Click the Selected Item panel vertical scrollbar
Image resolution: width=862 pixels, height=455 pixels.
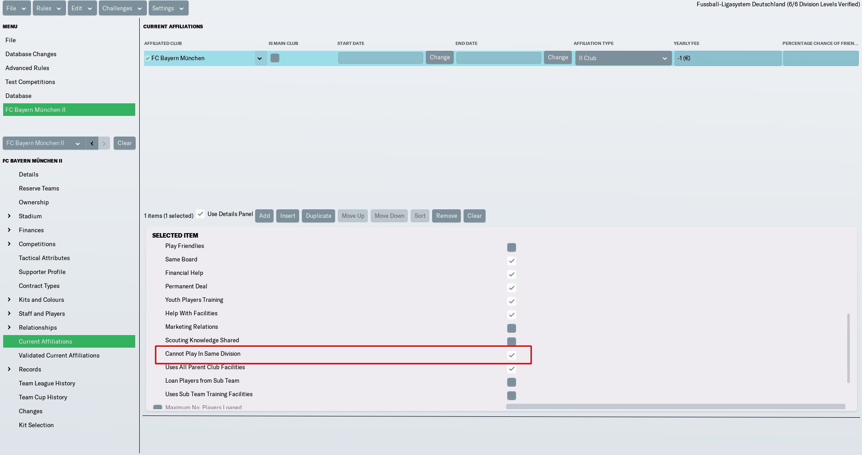[x=849, y=348]
